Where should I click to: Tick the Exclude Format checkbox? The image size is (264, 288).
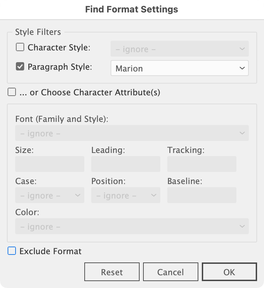pyautogui.click(x=12, y=251)
